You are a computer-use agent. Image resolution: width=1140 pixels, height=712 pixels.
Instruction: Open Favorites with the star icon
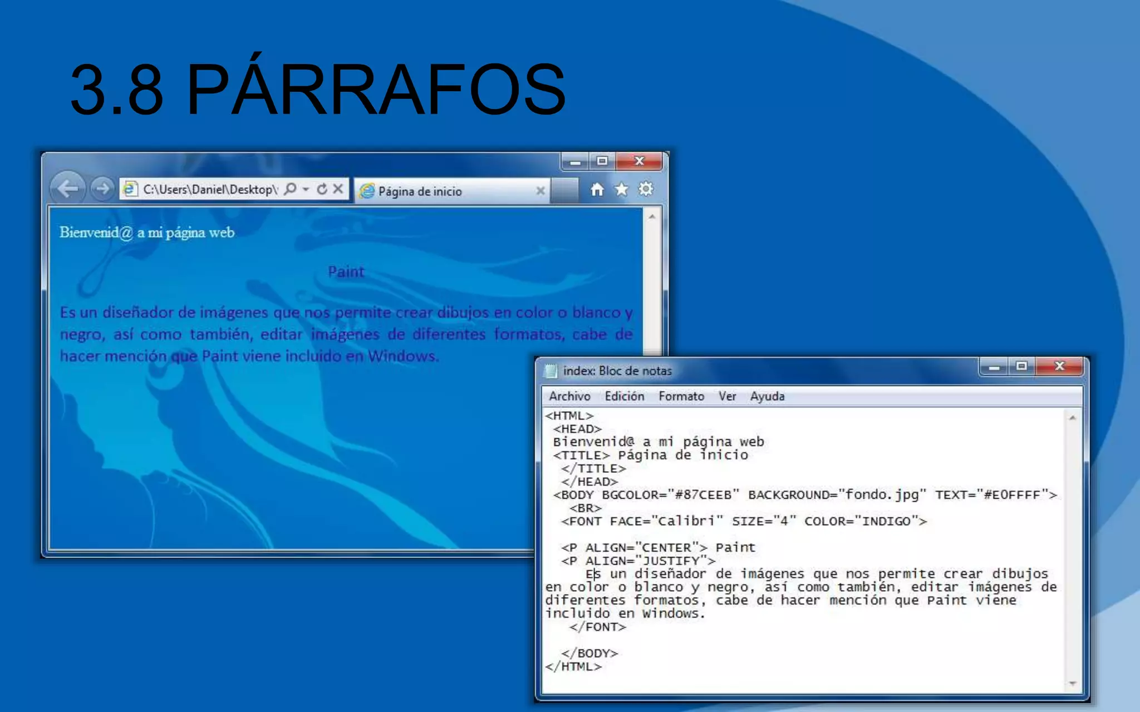click(x=621, y=190)
